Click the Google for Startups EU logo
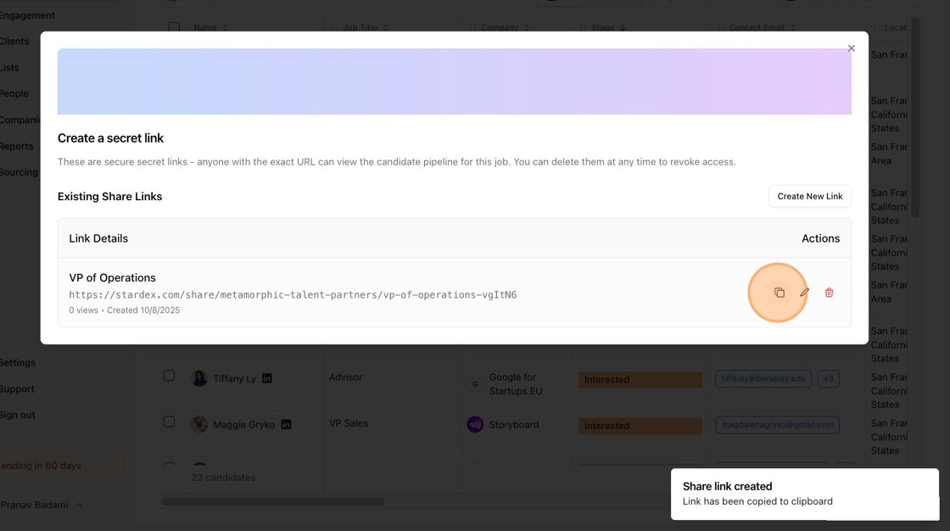Image resolution: width=950 pixels, height=531 pixels. point(475,383)
